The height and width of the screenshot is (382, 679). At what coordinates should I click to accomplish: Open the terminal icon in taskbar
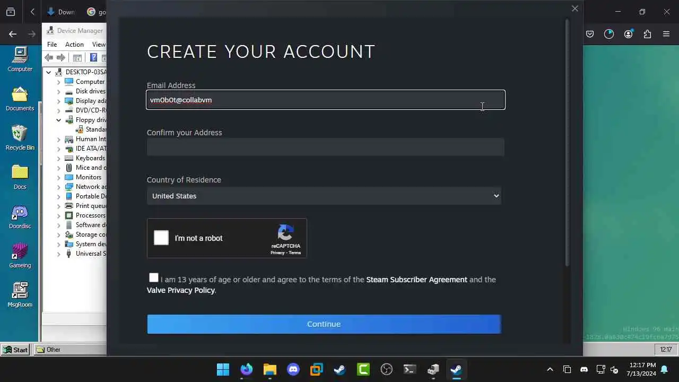[410, 369]
